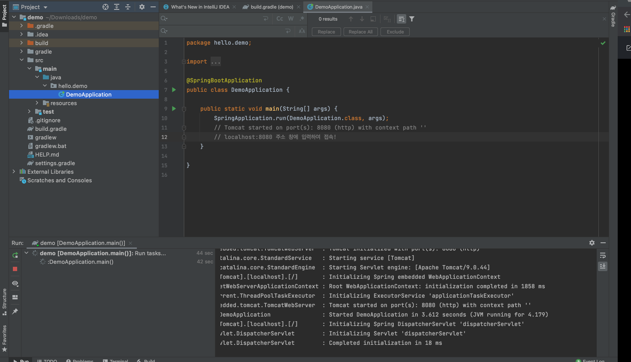Click the locate file target icon
631x362 pixels.
coord(106,7)
